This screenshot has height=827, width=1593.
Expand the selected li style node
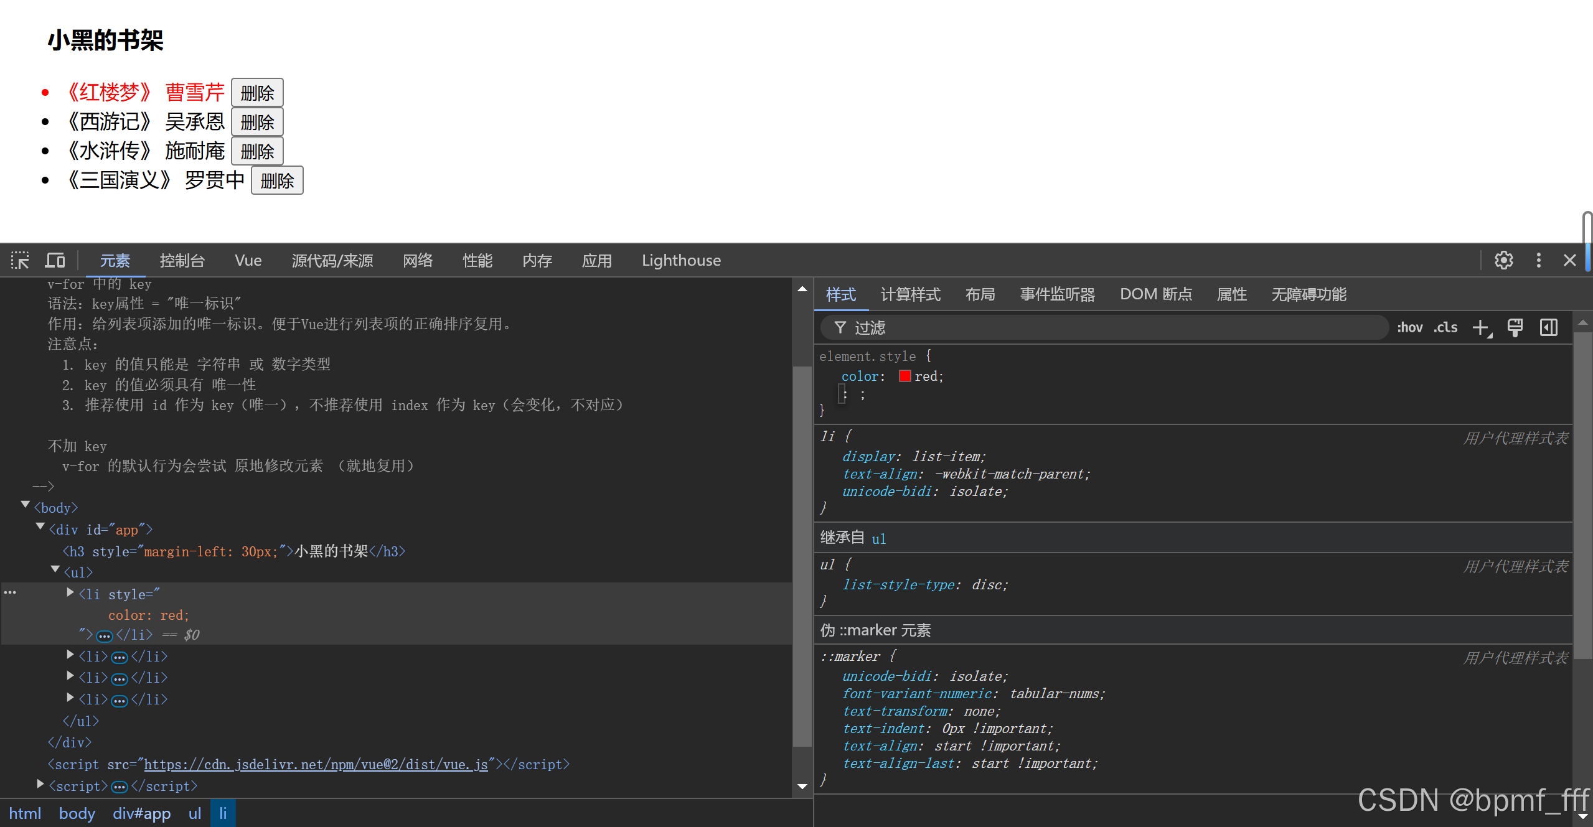coord(70,592)
